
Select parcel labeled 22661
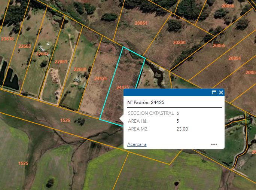[61, 62]
